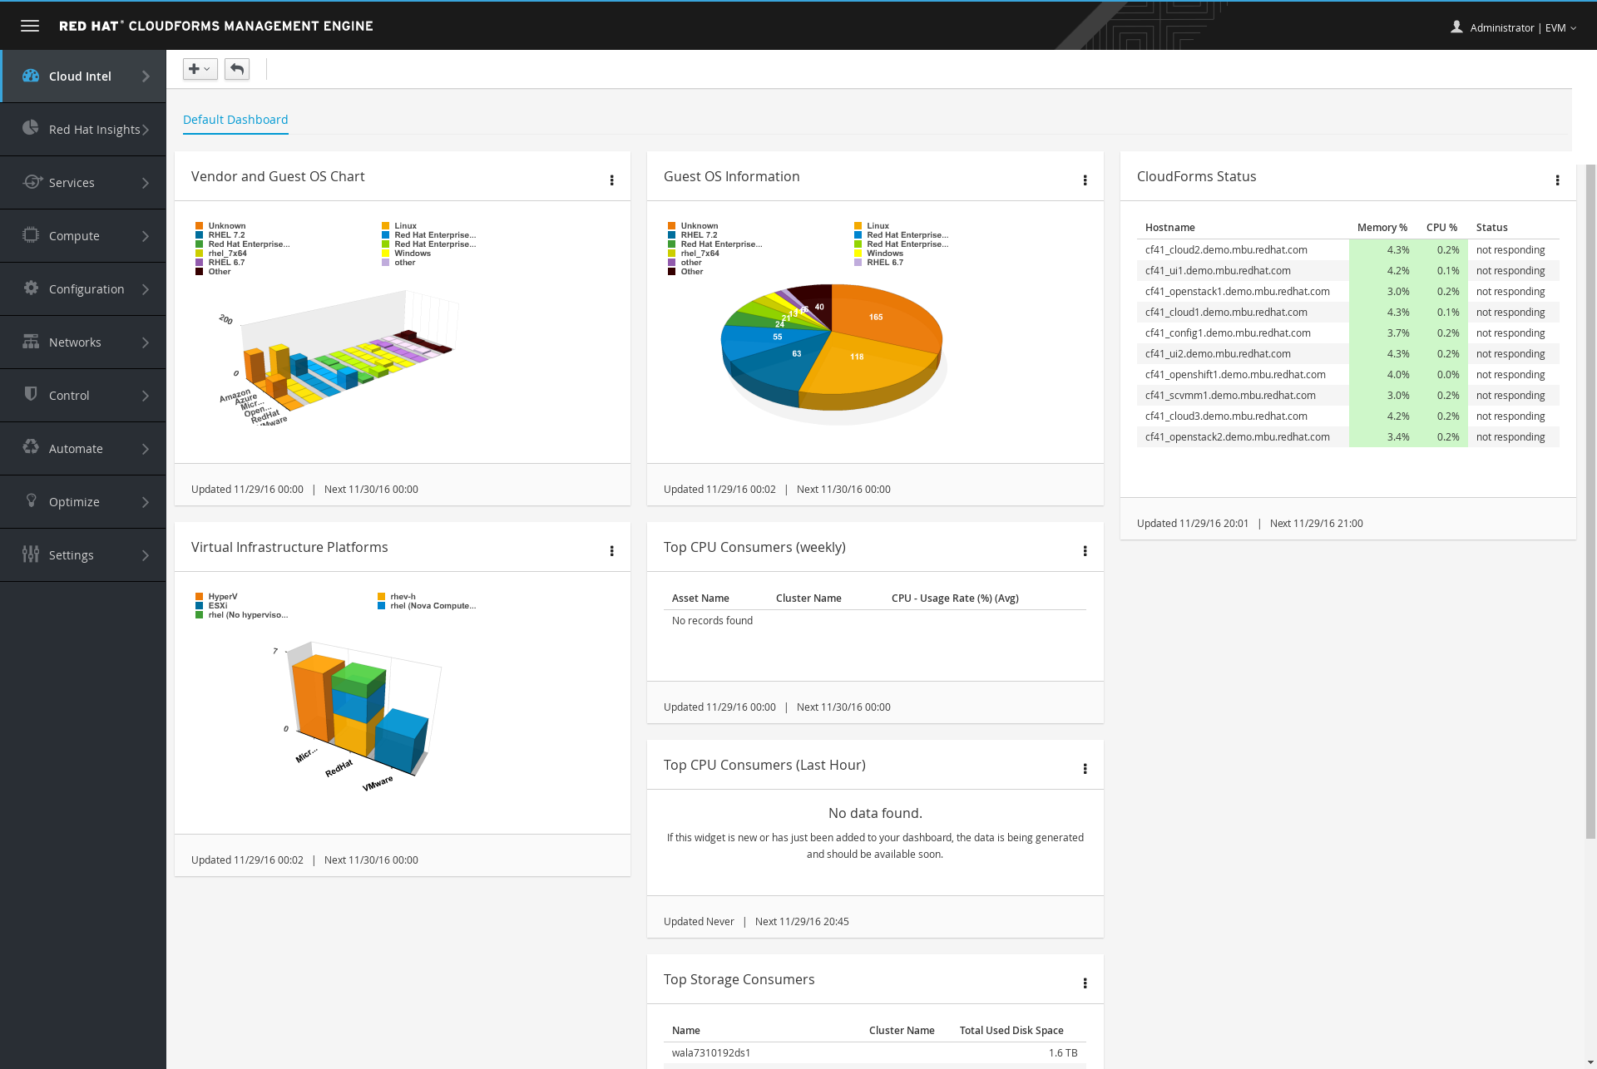The width and height of the screenshot is (1597, 1069).
Task: Click the Automate recycle icon
Action: pyautogui.click(x=31, y=447)
